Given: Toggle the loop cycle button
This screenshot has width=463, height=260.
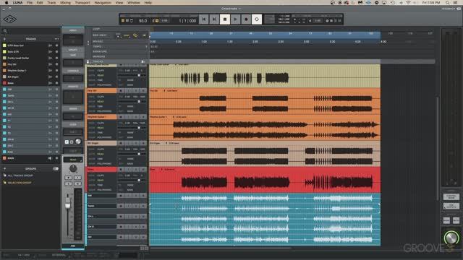Looking at the screenshot, I should pyautogui.click(x=257, y=19).
